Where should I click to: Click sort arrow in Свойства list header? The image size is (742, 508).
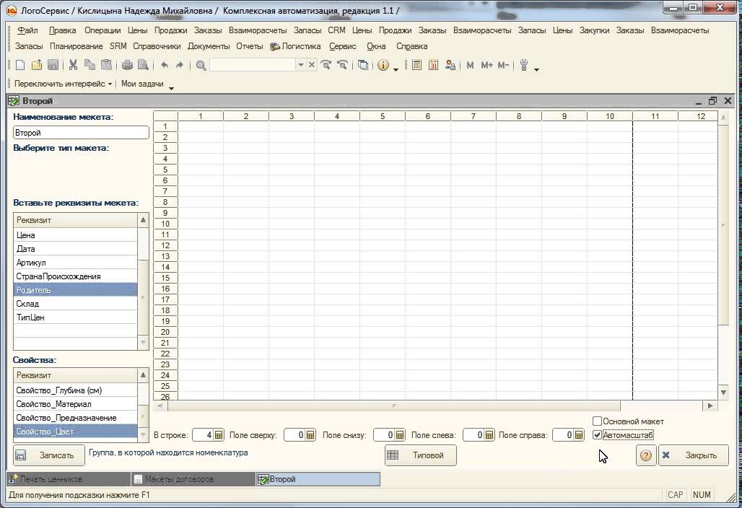[143, 375]
